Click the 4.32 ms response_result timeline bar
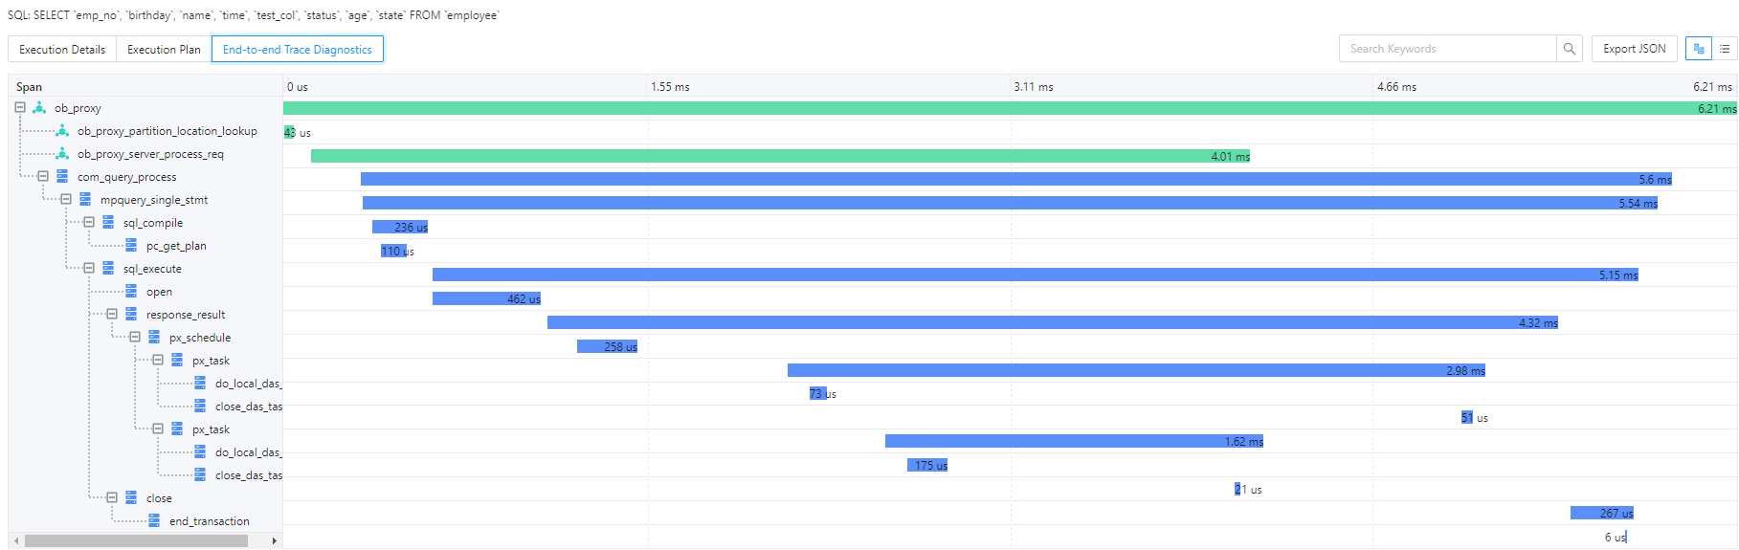 coord(1052,322)
